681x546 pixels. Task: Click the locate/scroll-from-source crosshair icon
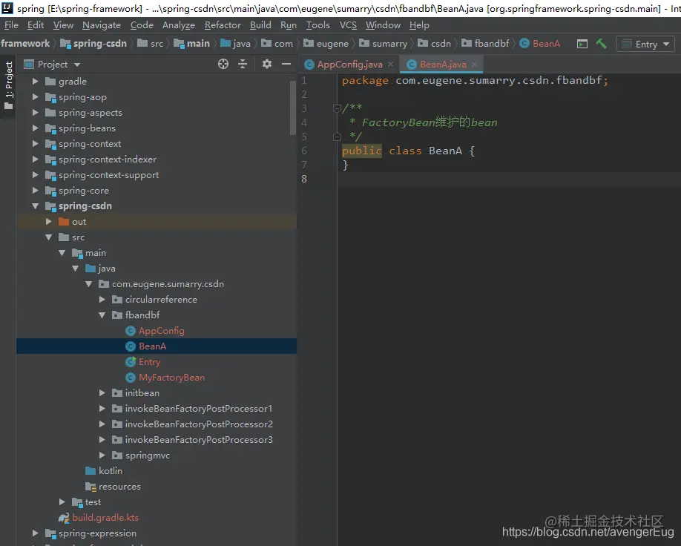(x=223, y=65)
